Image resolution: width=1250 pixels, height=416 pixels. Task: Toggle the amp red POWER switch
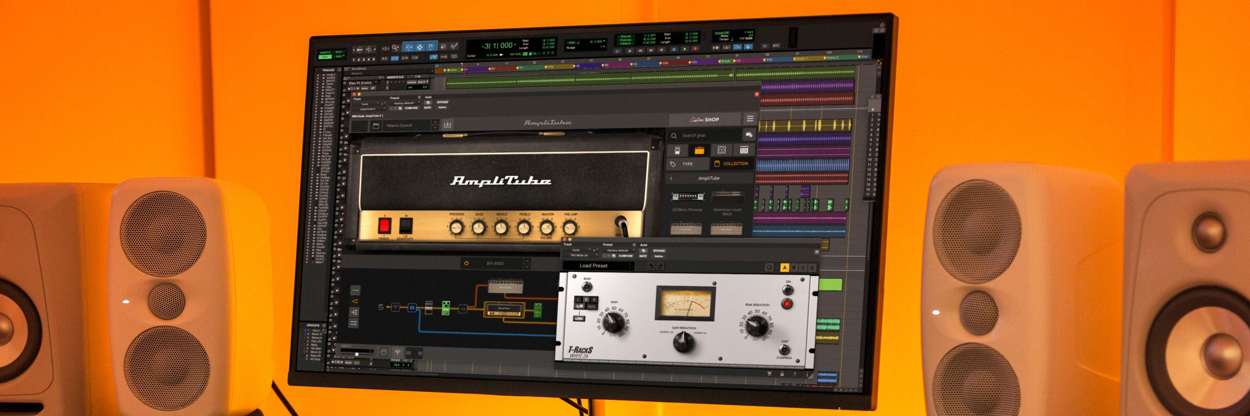(x=384, y=225)
